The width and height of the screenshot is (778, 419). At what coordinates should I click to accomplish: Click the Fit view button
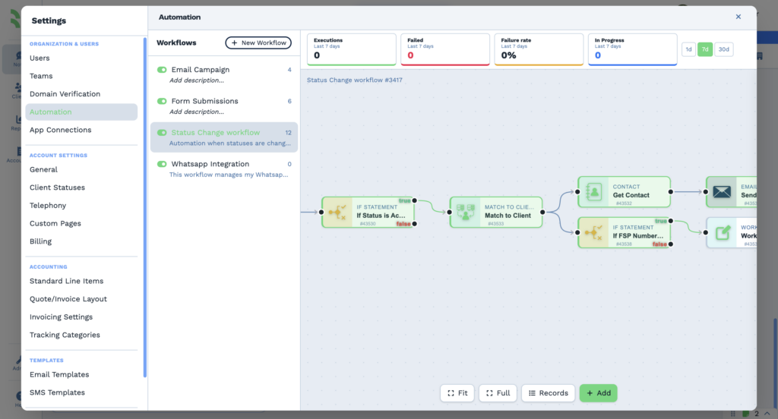pos(457,392)
